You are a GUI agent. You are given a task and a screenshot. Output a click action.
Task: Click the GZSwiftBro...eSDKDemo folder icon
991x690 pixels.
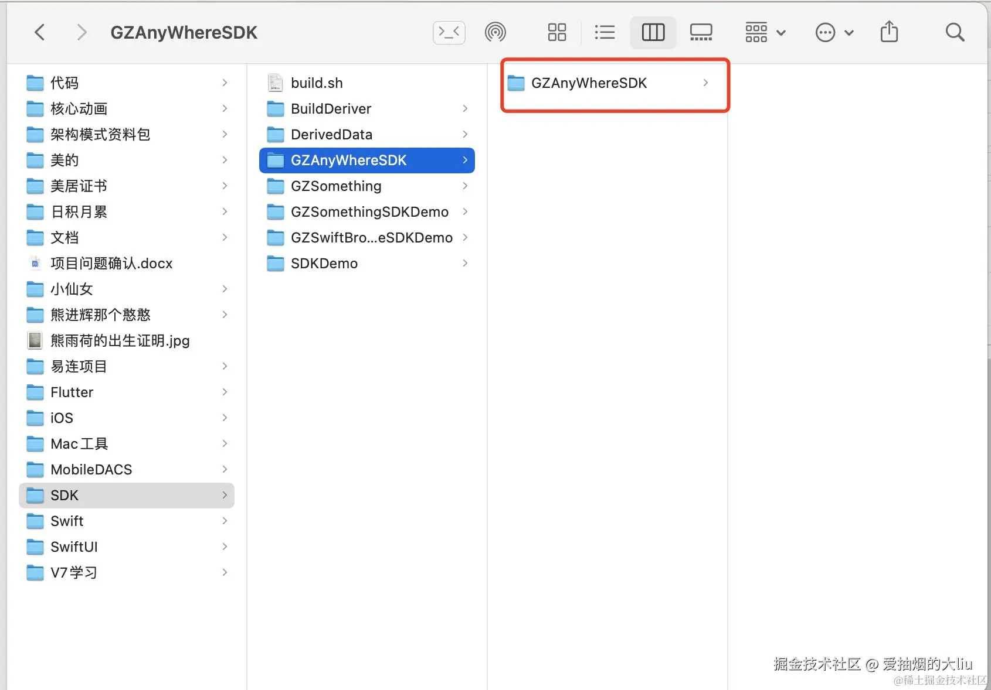[276, 238]
